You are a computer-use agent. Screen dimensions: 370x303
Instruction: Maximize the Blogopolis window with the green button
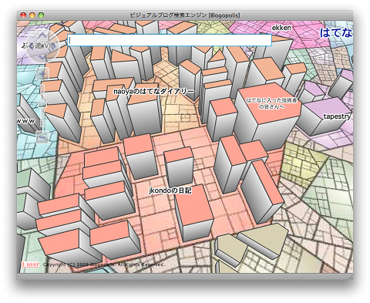[x=41, y=15]
